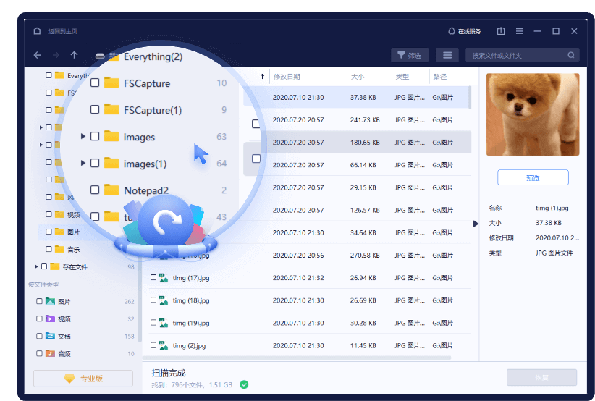Open 在线服务 online service
Screen dimensions: 595x401
pyautogui.click(x=464, y=31)
